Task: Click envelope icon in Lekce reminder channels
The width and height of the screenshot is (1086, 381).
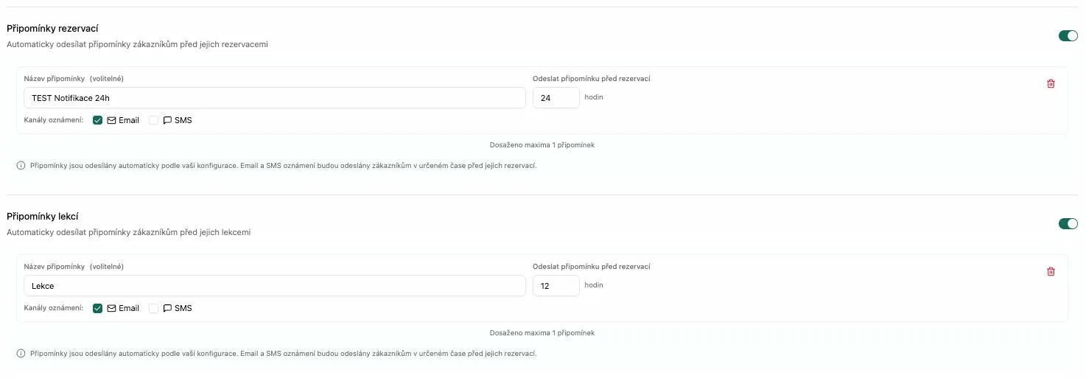Action: (111, 308)
